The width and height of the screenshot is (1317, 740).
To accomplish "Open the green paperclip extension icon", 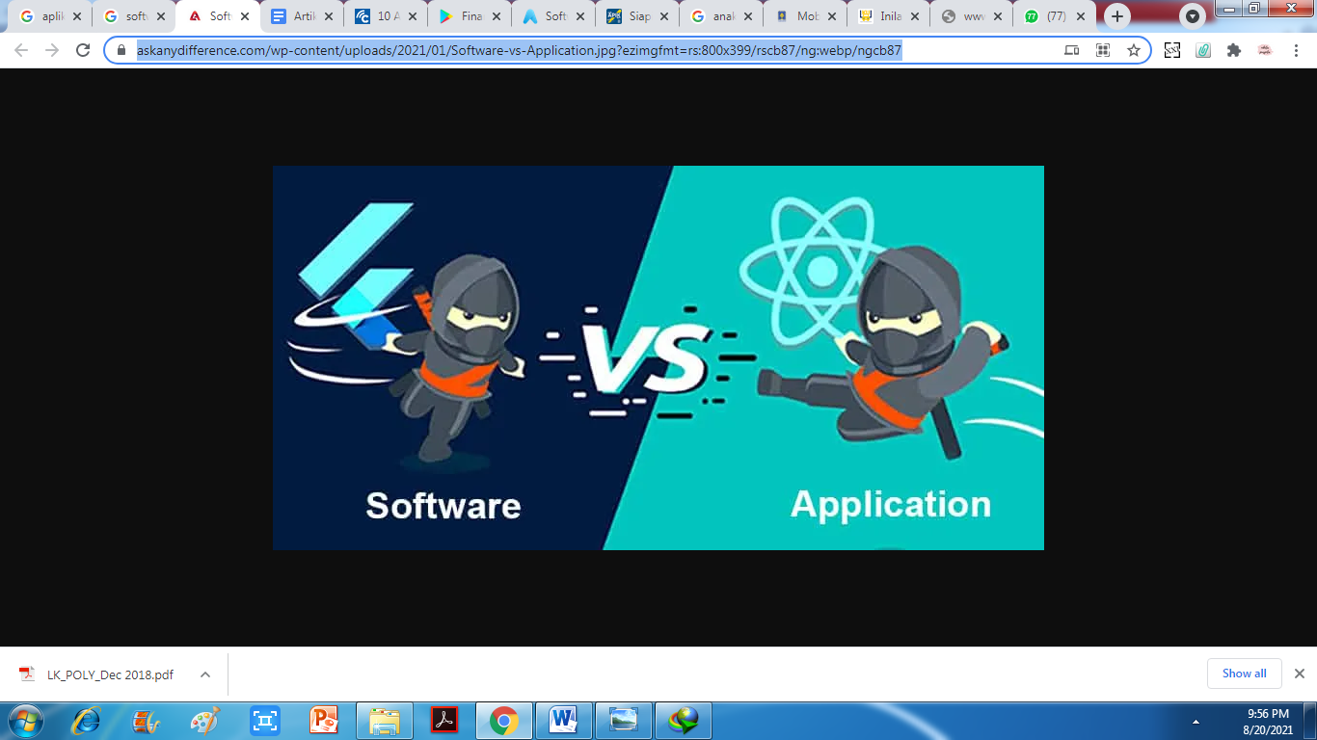I will pos(1203,50).
